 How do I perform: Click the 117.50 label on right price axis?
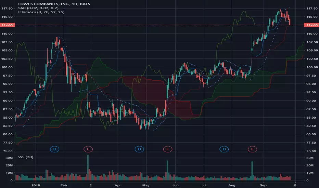(x=312, y=8)
